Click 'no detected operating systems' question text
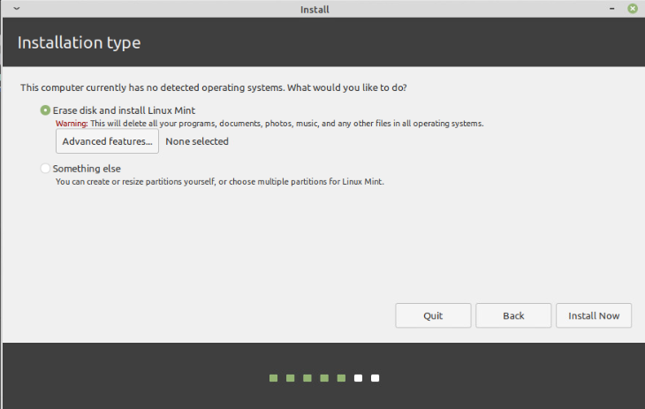Screen dimensions: 645x409 coord(214,87)
